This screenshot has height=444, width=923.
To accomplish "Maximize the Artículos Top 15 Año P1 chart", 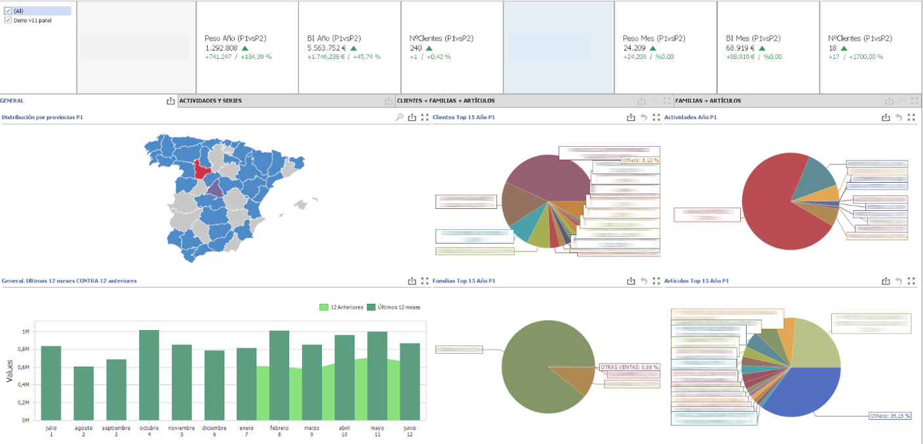I will pos(911,281).
